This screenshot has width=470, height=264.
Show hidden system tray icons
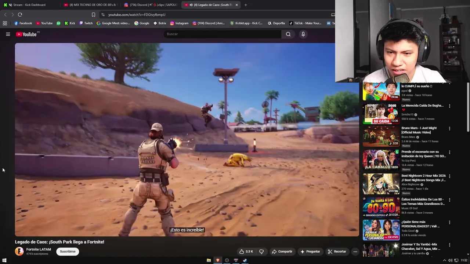click(x=444, y=260)
